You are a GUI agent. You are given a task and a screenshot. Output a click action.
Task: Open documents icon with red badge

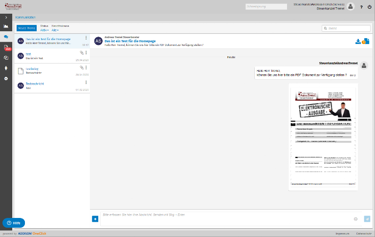[x=6, y=47]
